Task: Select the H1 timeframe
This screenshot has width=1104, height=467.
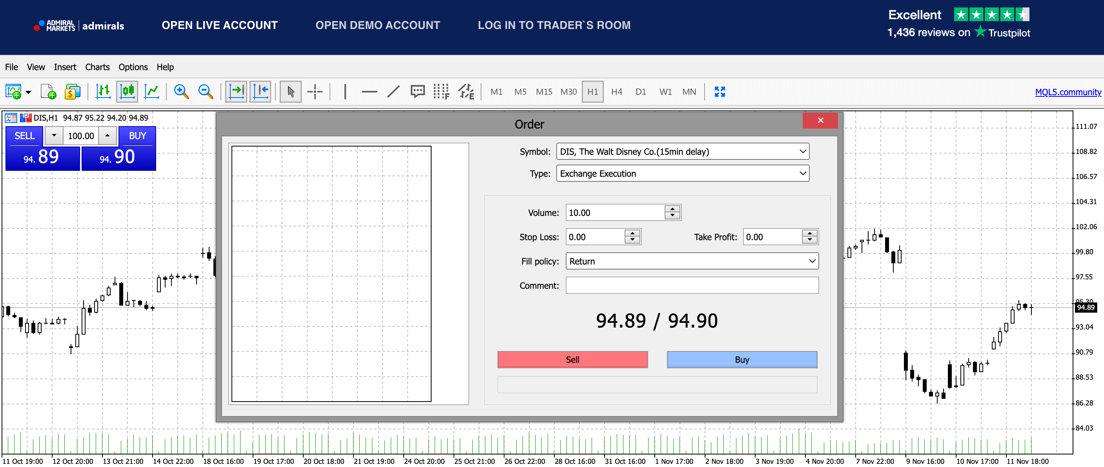Action: [593, 92]
